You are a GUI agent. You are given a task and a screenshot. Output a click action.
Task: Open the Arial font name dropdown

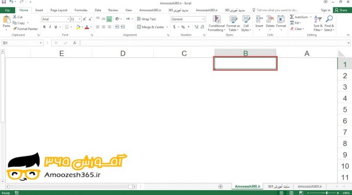click(68, 19)
